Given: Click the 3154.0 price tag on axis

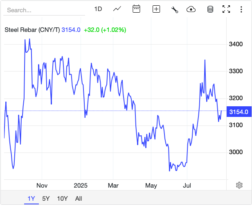Looking at the screenshot, I should point(239,112).
